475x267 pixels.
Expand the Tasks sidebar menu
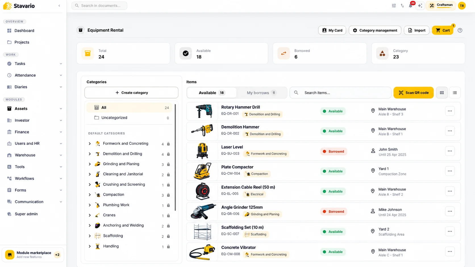61,64
